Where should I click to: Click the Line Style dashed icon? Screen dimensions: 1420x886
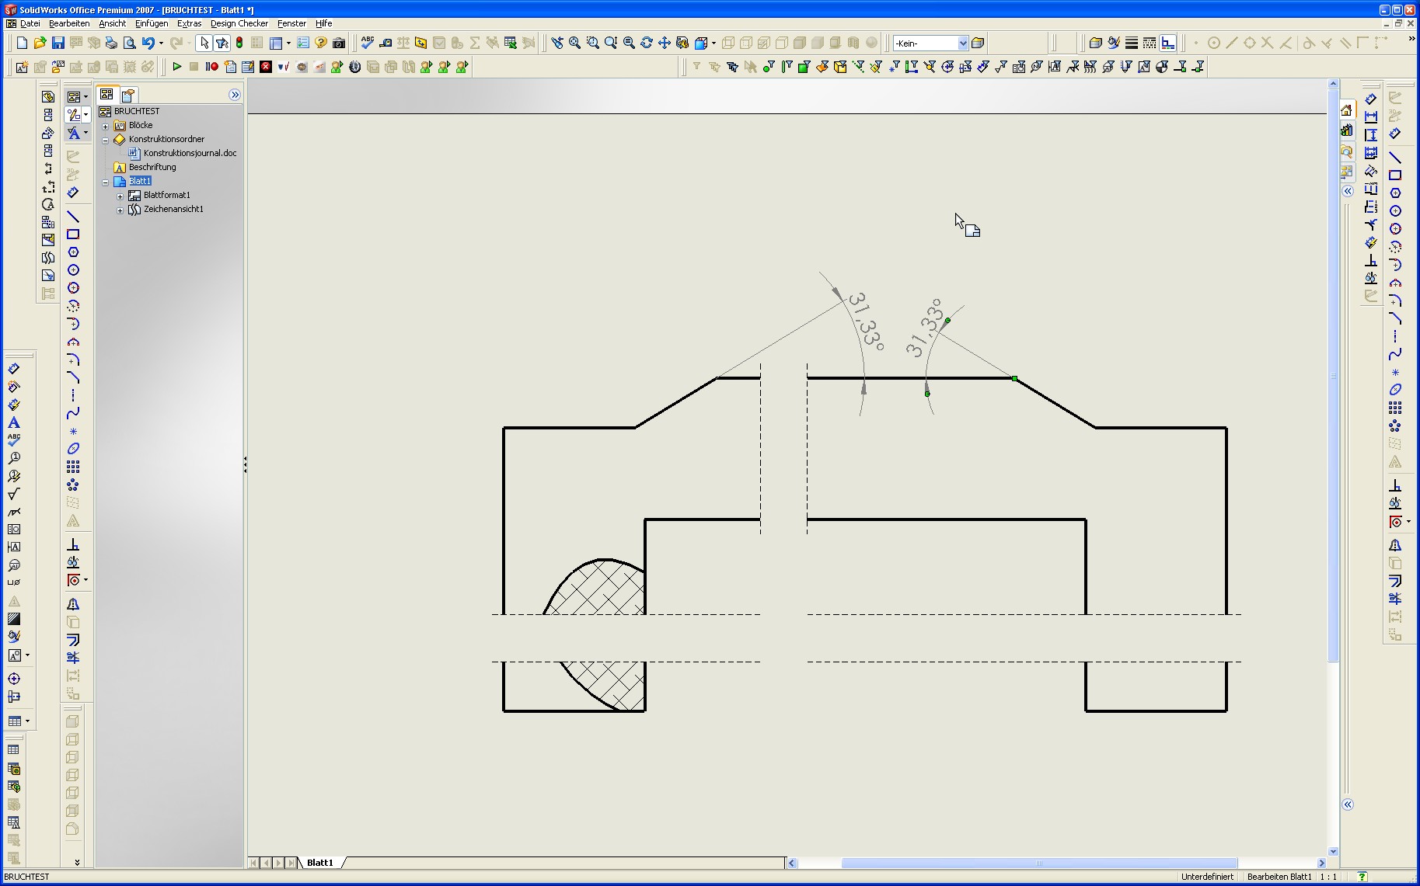click(1150, 43)
